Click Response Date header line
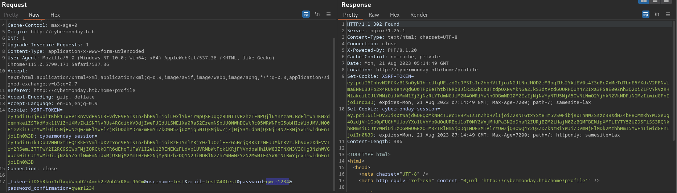The width and height of the screenshot is (677, 193). [x=398, y=63]
